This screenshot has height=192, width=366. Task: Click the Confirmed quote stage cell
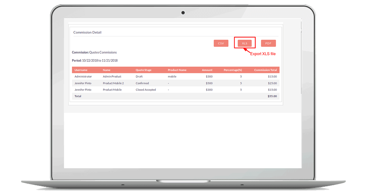click(142, 83)
